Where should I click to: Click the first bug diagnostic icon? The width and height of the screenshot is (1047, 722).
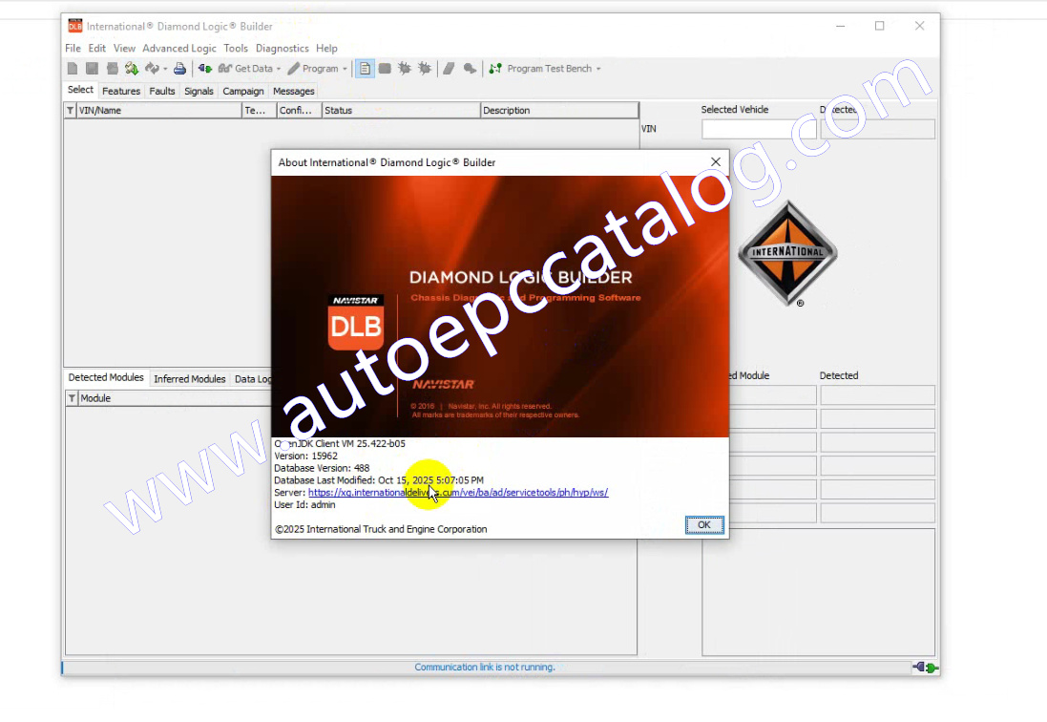(405, 69)
